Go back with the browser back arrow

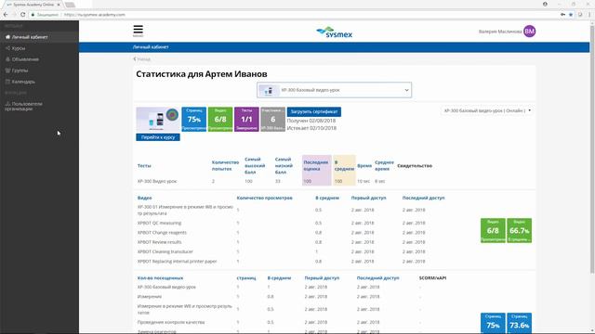[x=6, y=15]
